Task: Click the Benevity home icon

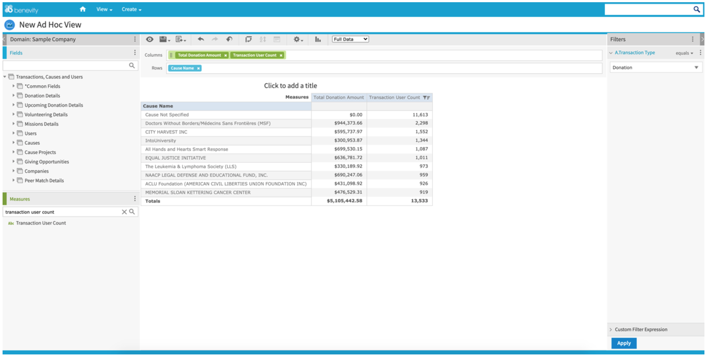Action: coord(83,9)
